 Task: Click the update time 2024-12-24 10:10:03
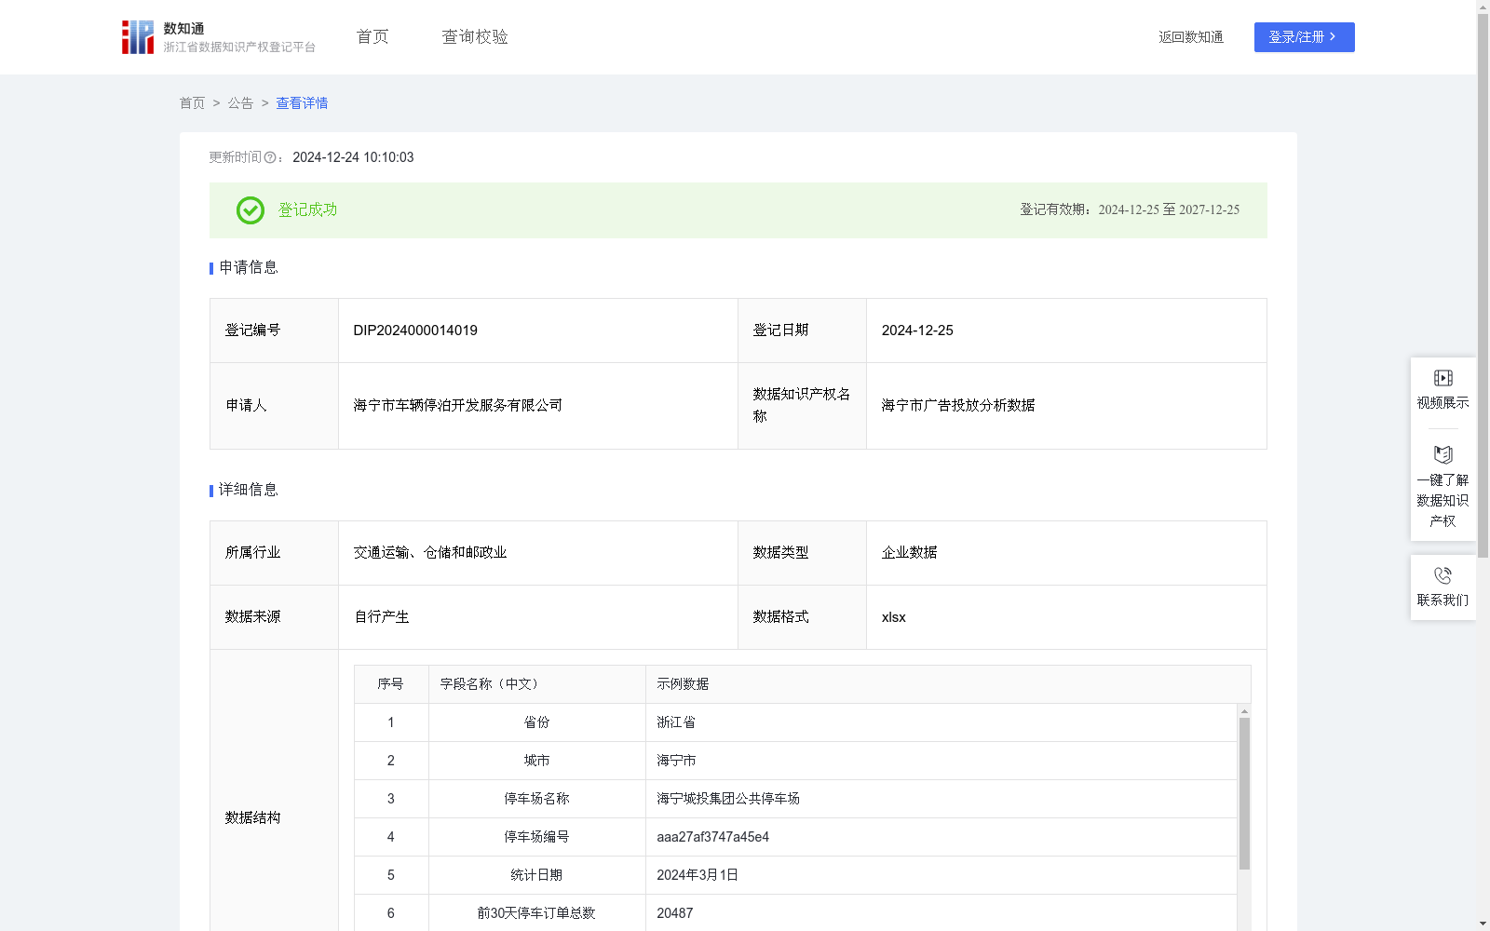point(353,158)
